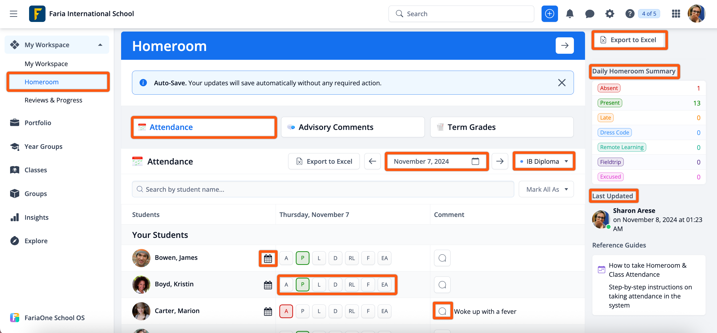Go to previous day arrow

pos(372,161)
